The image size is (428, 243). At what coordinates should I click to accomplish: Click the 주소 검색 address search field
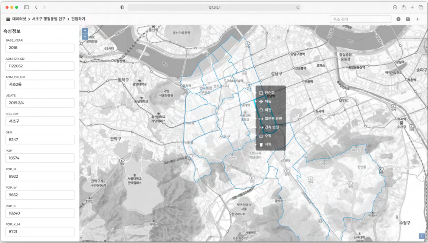coord(360,19)
